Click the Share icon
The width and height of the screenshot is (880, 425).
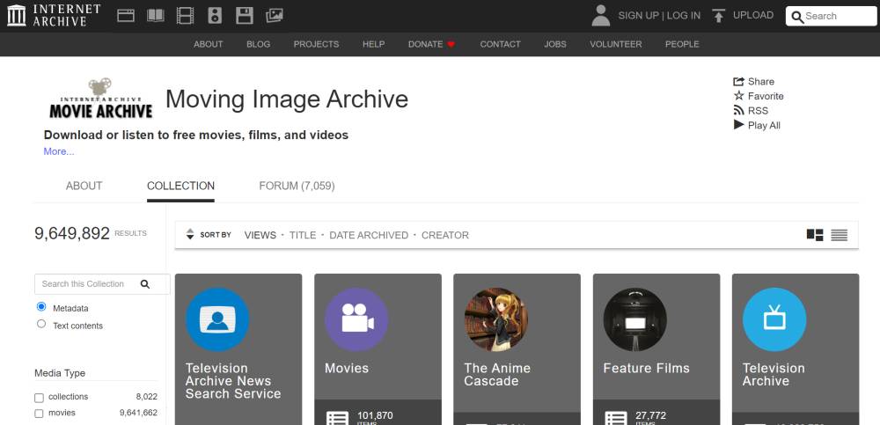point(738,82)
